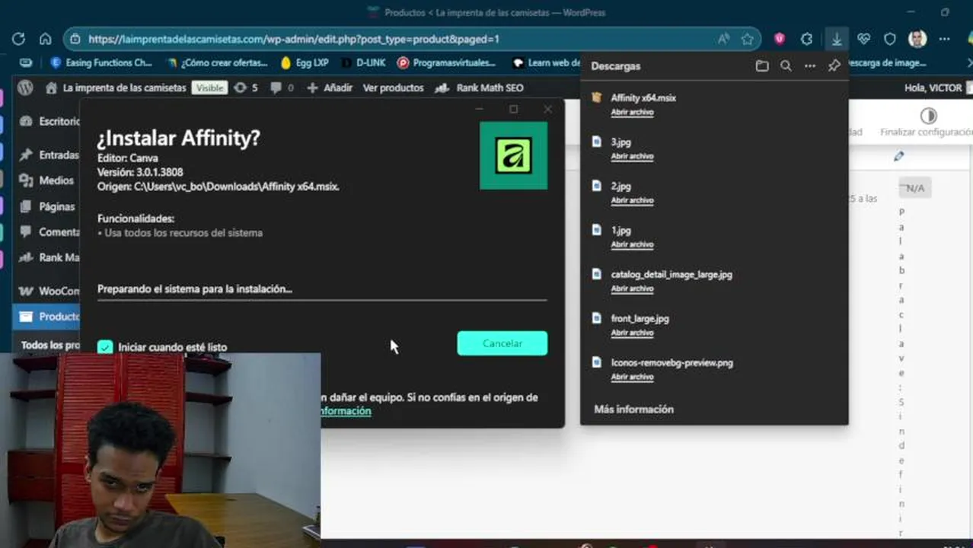Open Egg LXP bookmark
The width and height of the screenshot is (973, 548).
pos(305,62)
